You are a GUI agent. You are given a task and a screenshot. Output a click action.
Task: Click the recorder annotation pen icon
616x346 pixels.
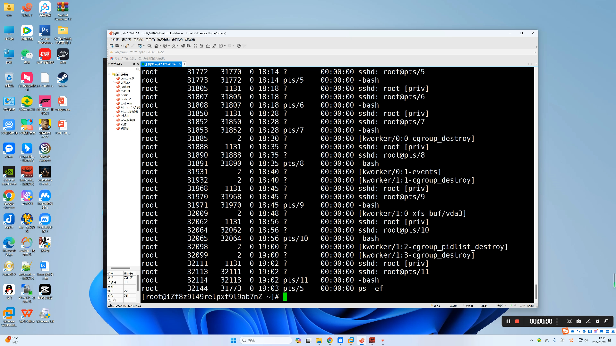tap(588, 321)
